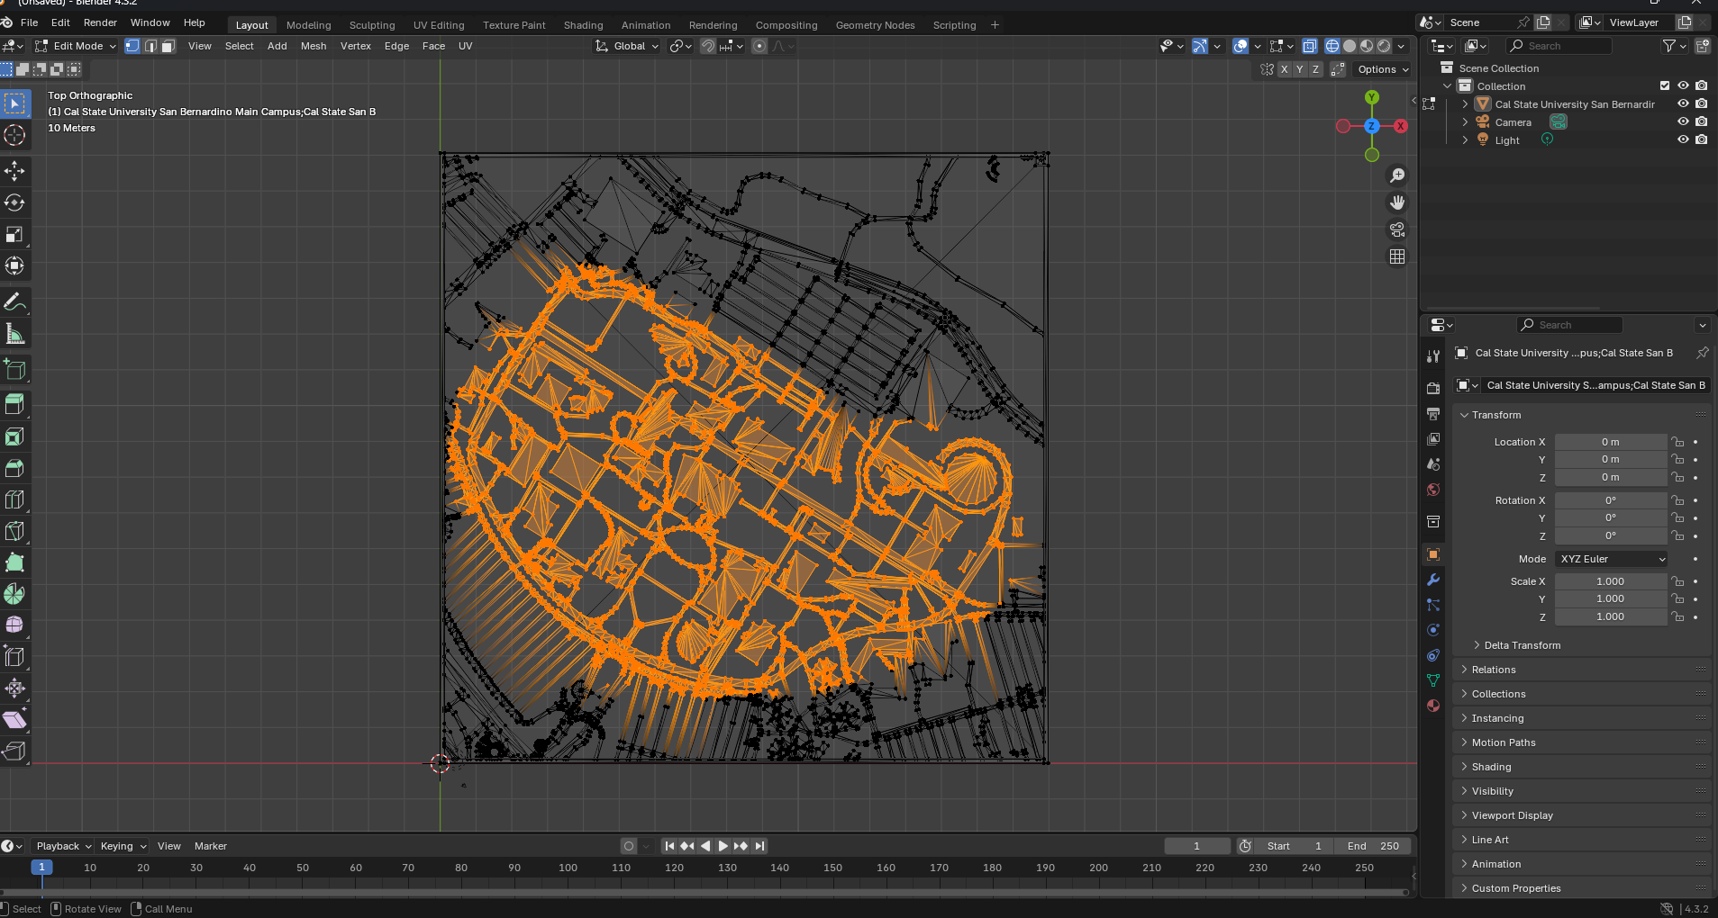The height and width of the screenshot is (918, 1718).
Task: Click the Keying button in timeline
Action: click(x=123, y=846)
